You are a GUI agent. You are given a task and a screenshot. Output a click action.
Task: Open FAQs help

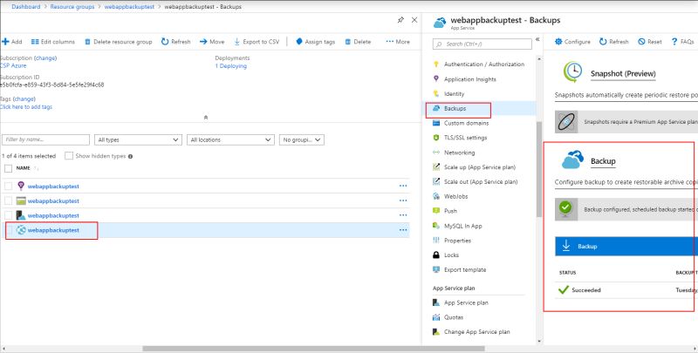point(683,42)
